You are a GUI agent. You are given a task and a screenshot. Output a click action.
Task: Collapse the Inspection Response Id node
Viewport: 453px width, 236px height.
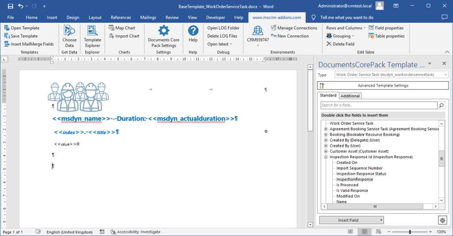(326, 157)
